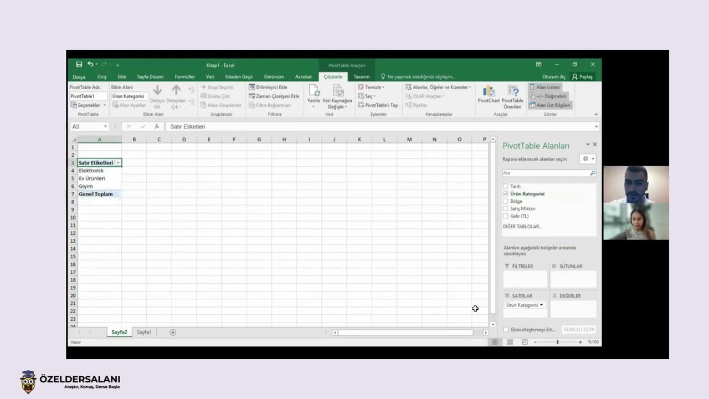This screenshot has width=709, height=399.
Task: Click the Detaydan Çık arrow
Action: (x=176, y=90)
